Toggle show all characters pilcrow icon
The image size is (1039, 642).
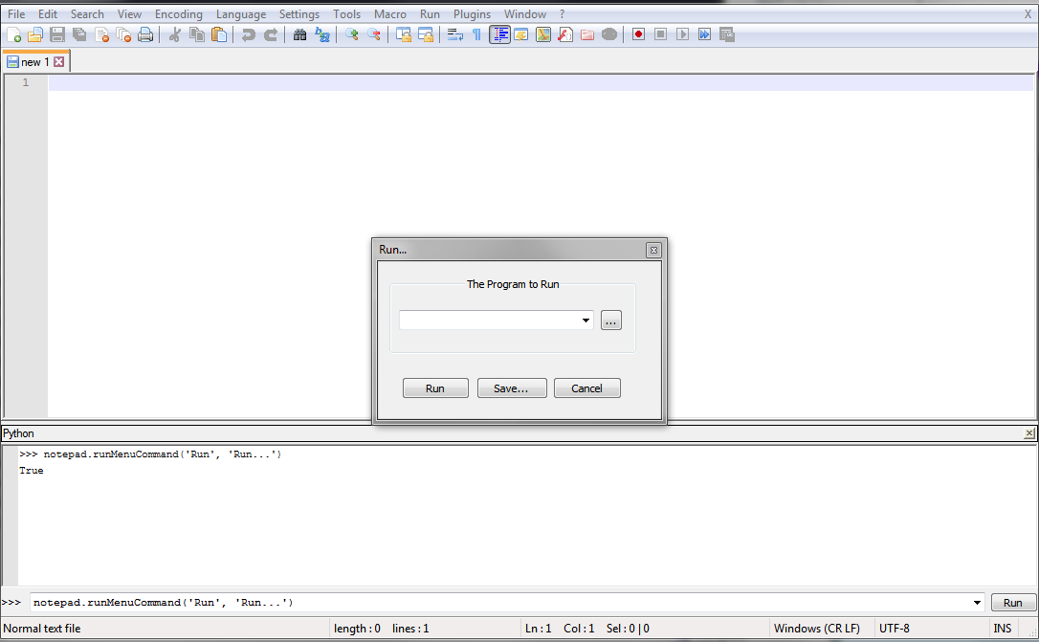point(477,35)
